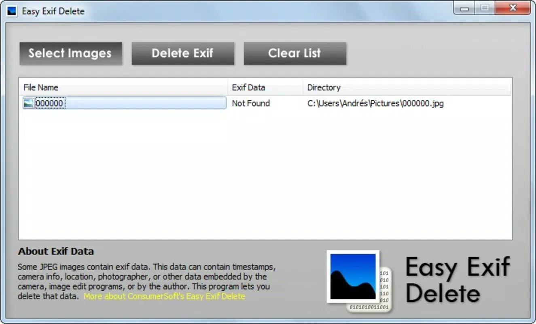Viewport: 536px width, 324px height.
Task: Minimize the Easy Exif Delete window
Action: (464, 8)
